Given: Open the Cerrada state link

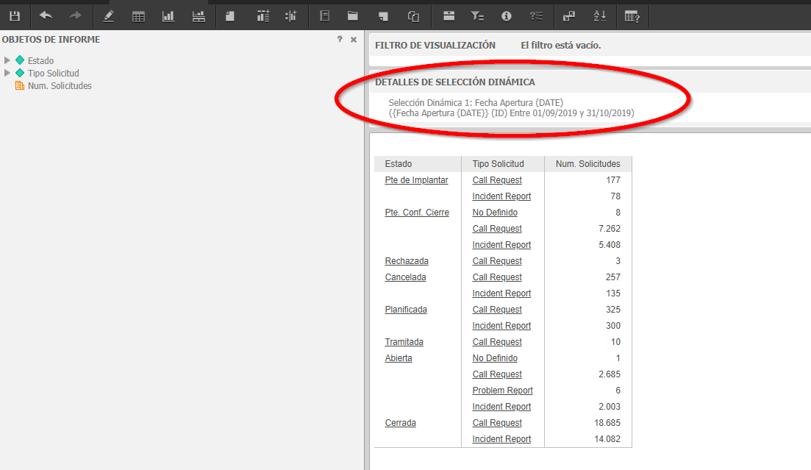Looking at the screenshot, I should click(400, 422).
